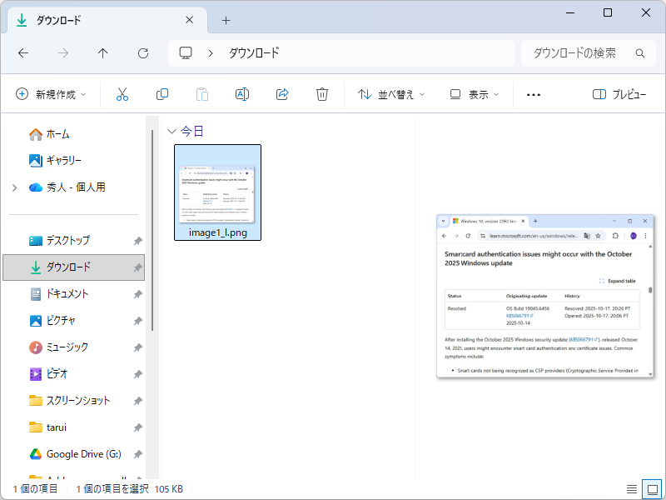
Task: Open the 表示 view options dropdown
Action: [472, 93]
